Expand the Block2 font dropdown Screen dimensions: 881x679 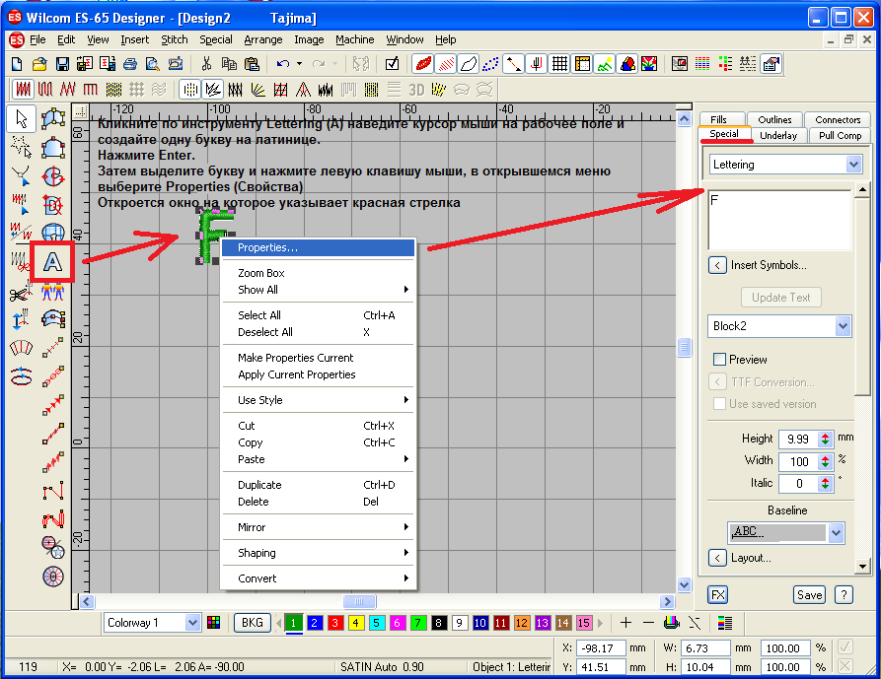tap(842, 325)
